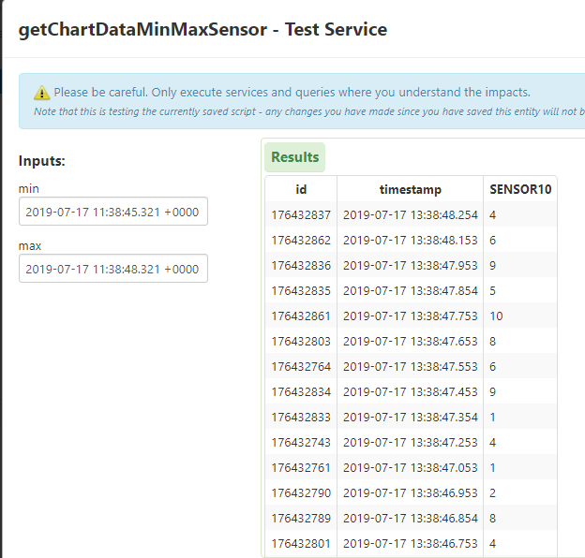Image resolution: width=585 pixels, height=558 pixels.
Task: Click timestamp 2019-07-17 13:38:47.053 cell
Action: click(x=410, y=467)
